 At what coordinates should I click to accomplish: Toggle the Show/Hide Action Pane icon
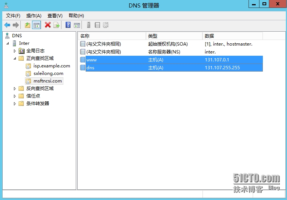[x=77, y=25]
